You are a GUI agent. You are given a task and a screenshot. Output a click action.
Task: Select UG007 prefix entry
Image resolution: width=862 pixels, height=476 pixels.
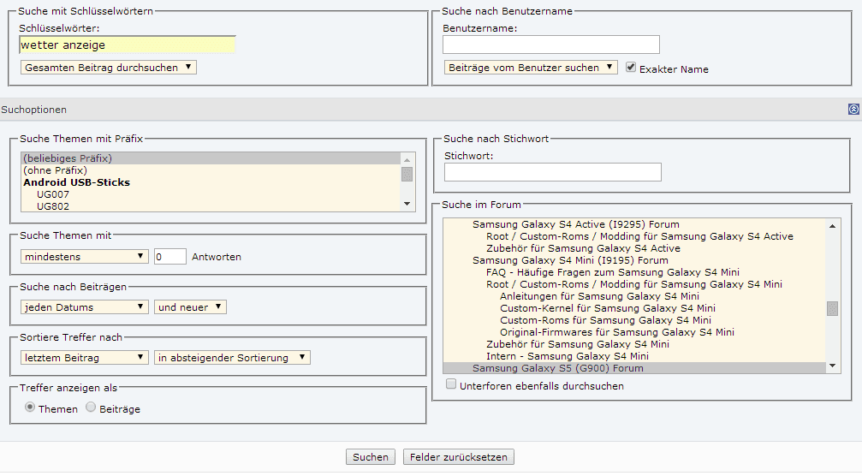[211, 194]
